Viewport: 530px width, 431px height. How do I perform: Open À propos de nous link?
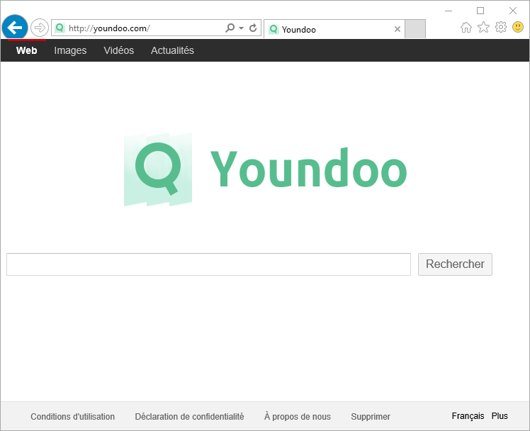(298, 416)
